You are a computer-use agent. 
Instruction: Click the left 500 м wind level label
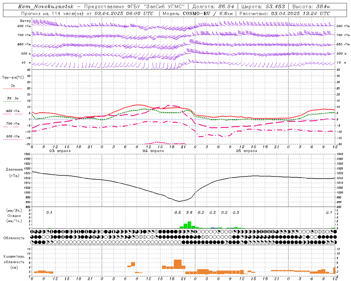(26, 54)
